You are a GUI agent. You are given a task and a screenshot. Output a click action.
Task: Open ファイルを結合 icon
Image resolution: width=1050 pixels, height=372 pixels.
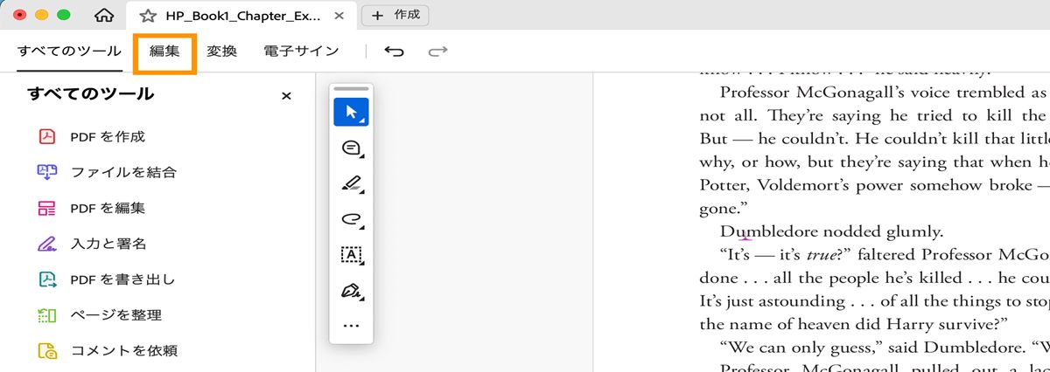[x=46, y=172]
